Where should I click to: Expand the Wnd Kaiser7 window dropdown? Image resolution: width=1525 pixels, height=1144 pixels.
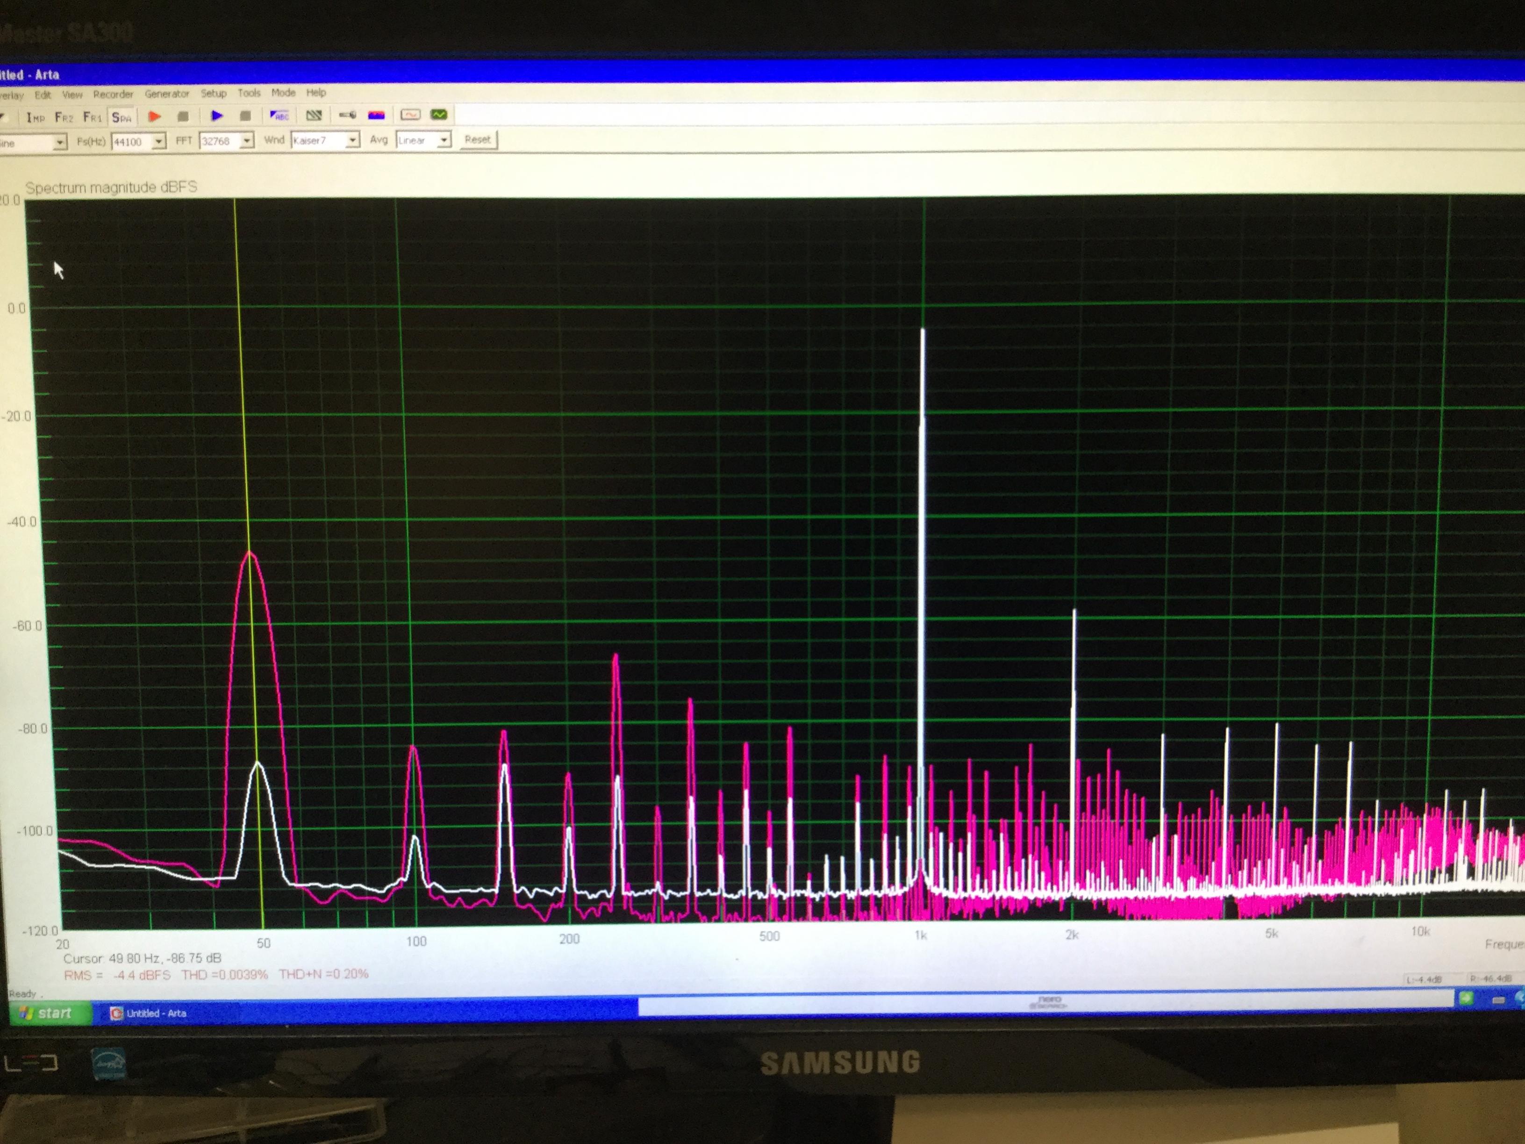pyautogui.click(x=352, y=140)
